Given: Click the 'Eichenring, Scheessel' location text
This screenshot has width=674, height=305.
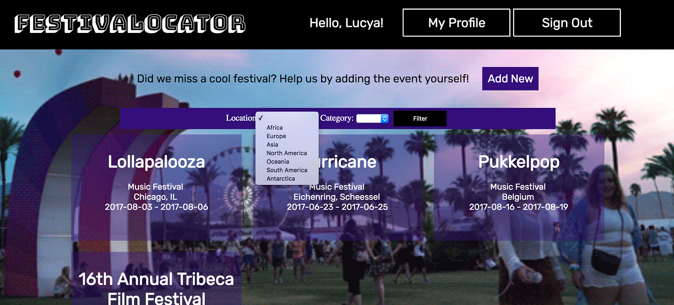Looking at the screenshot, I should click(337, 197).
